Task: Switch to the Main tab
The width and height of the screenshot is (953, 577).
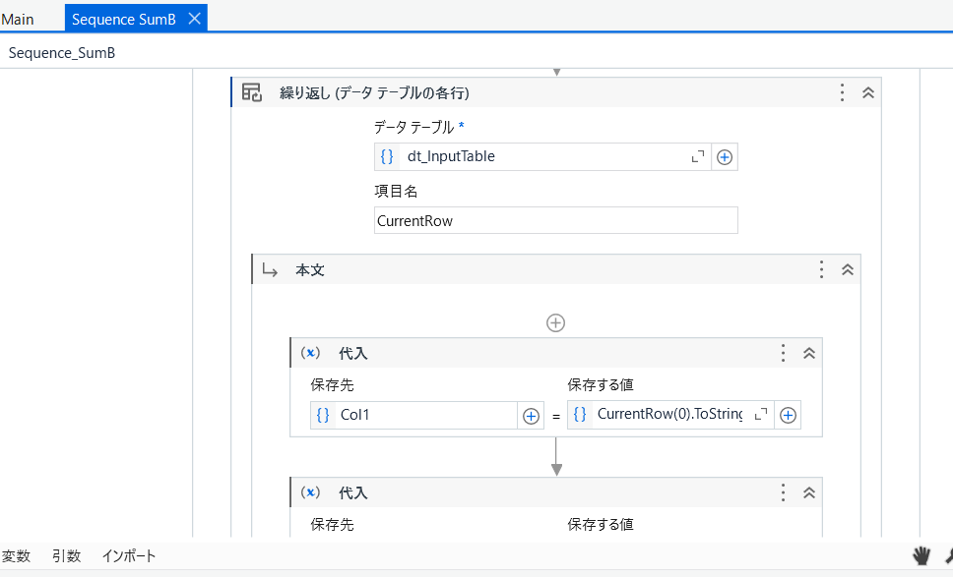Action: (18, 19)
